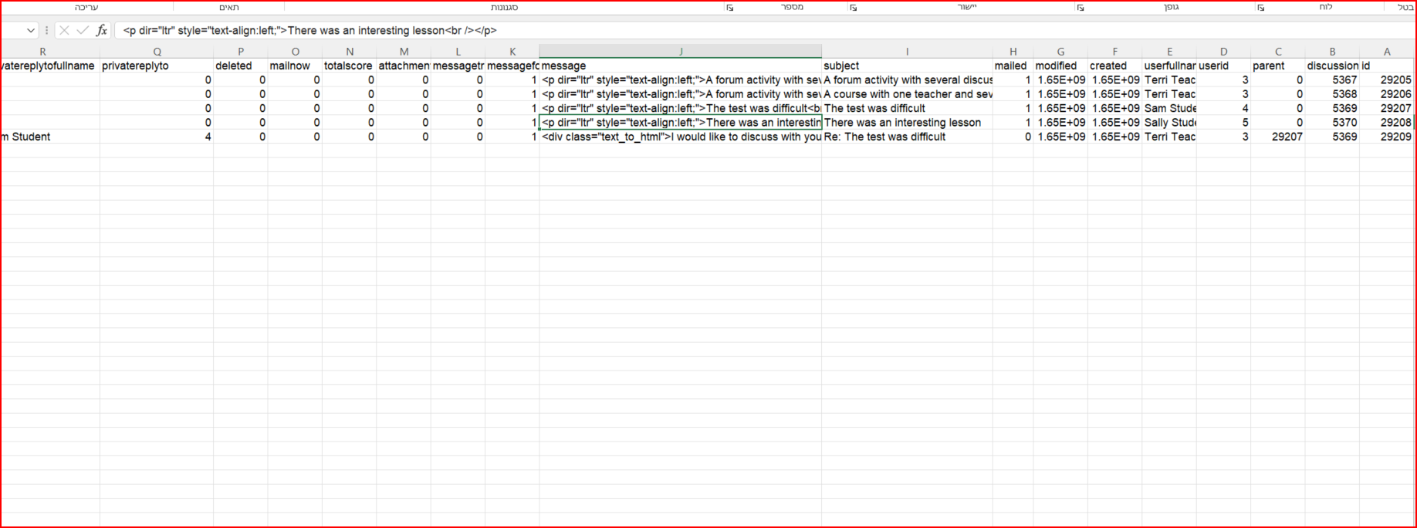This screenshot has height=528, width=1417.
Task: Select the 'parent' header cell
Action: tap(1278, 66)
